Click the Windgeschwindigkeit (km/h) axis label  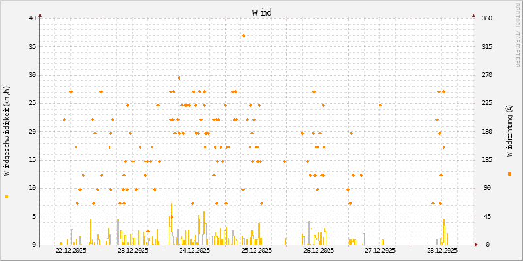point(7,130)
